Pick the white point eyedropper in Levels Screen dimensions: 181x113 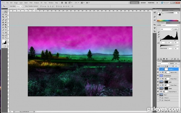tap(159, 37)
